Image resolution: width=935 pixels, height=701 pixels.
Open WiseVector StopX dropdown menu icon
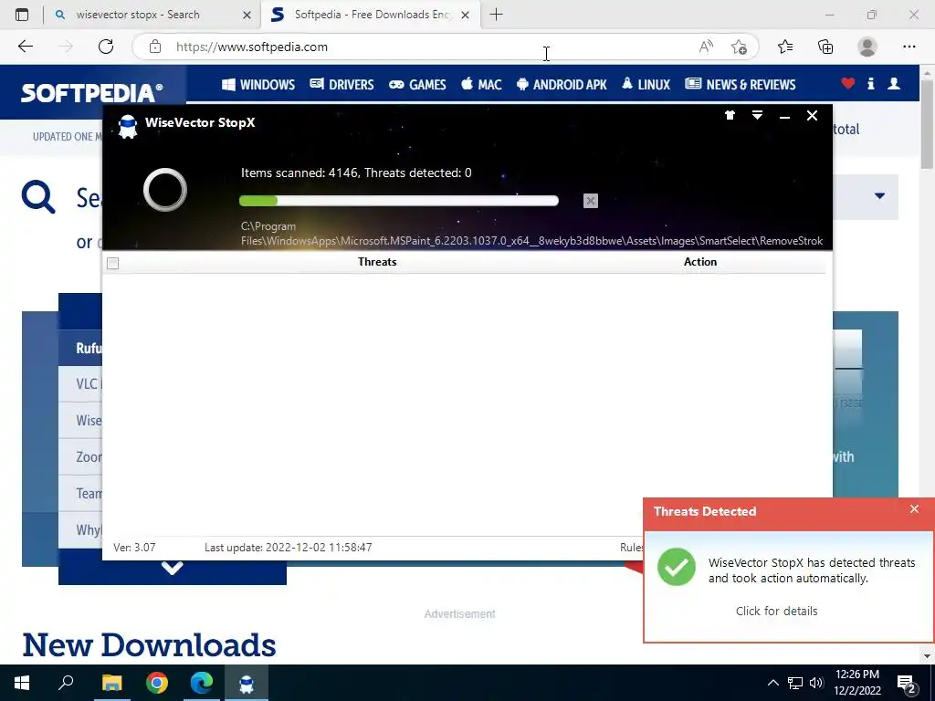click(757, 115)
